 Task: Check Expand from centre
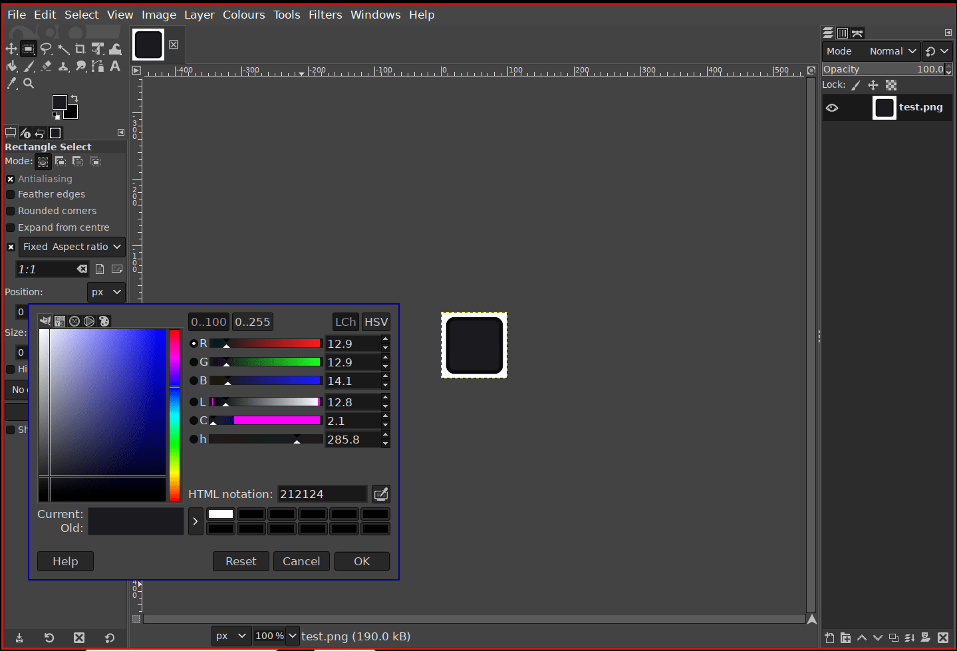(11, 227)
